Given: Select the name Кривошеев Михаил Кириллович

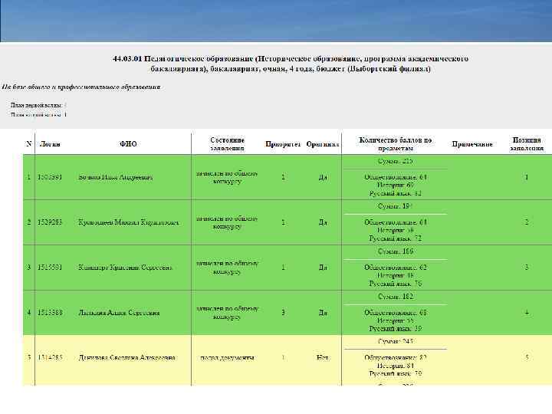Looking at the screenshot, I should pos(129,222).
